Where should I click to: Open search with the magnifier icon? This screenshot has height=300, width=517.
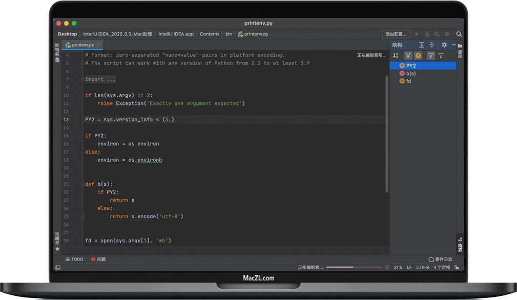pos(459,34)
